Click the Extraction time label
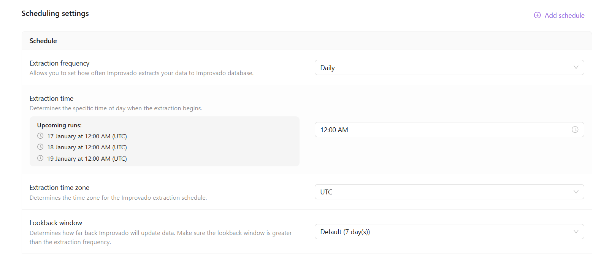Image resolution: width=612 pixels, height=263 pixels. pos(51,99)
